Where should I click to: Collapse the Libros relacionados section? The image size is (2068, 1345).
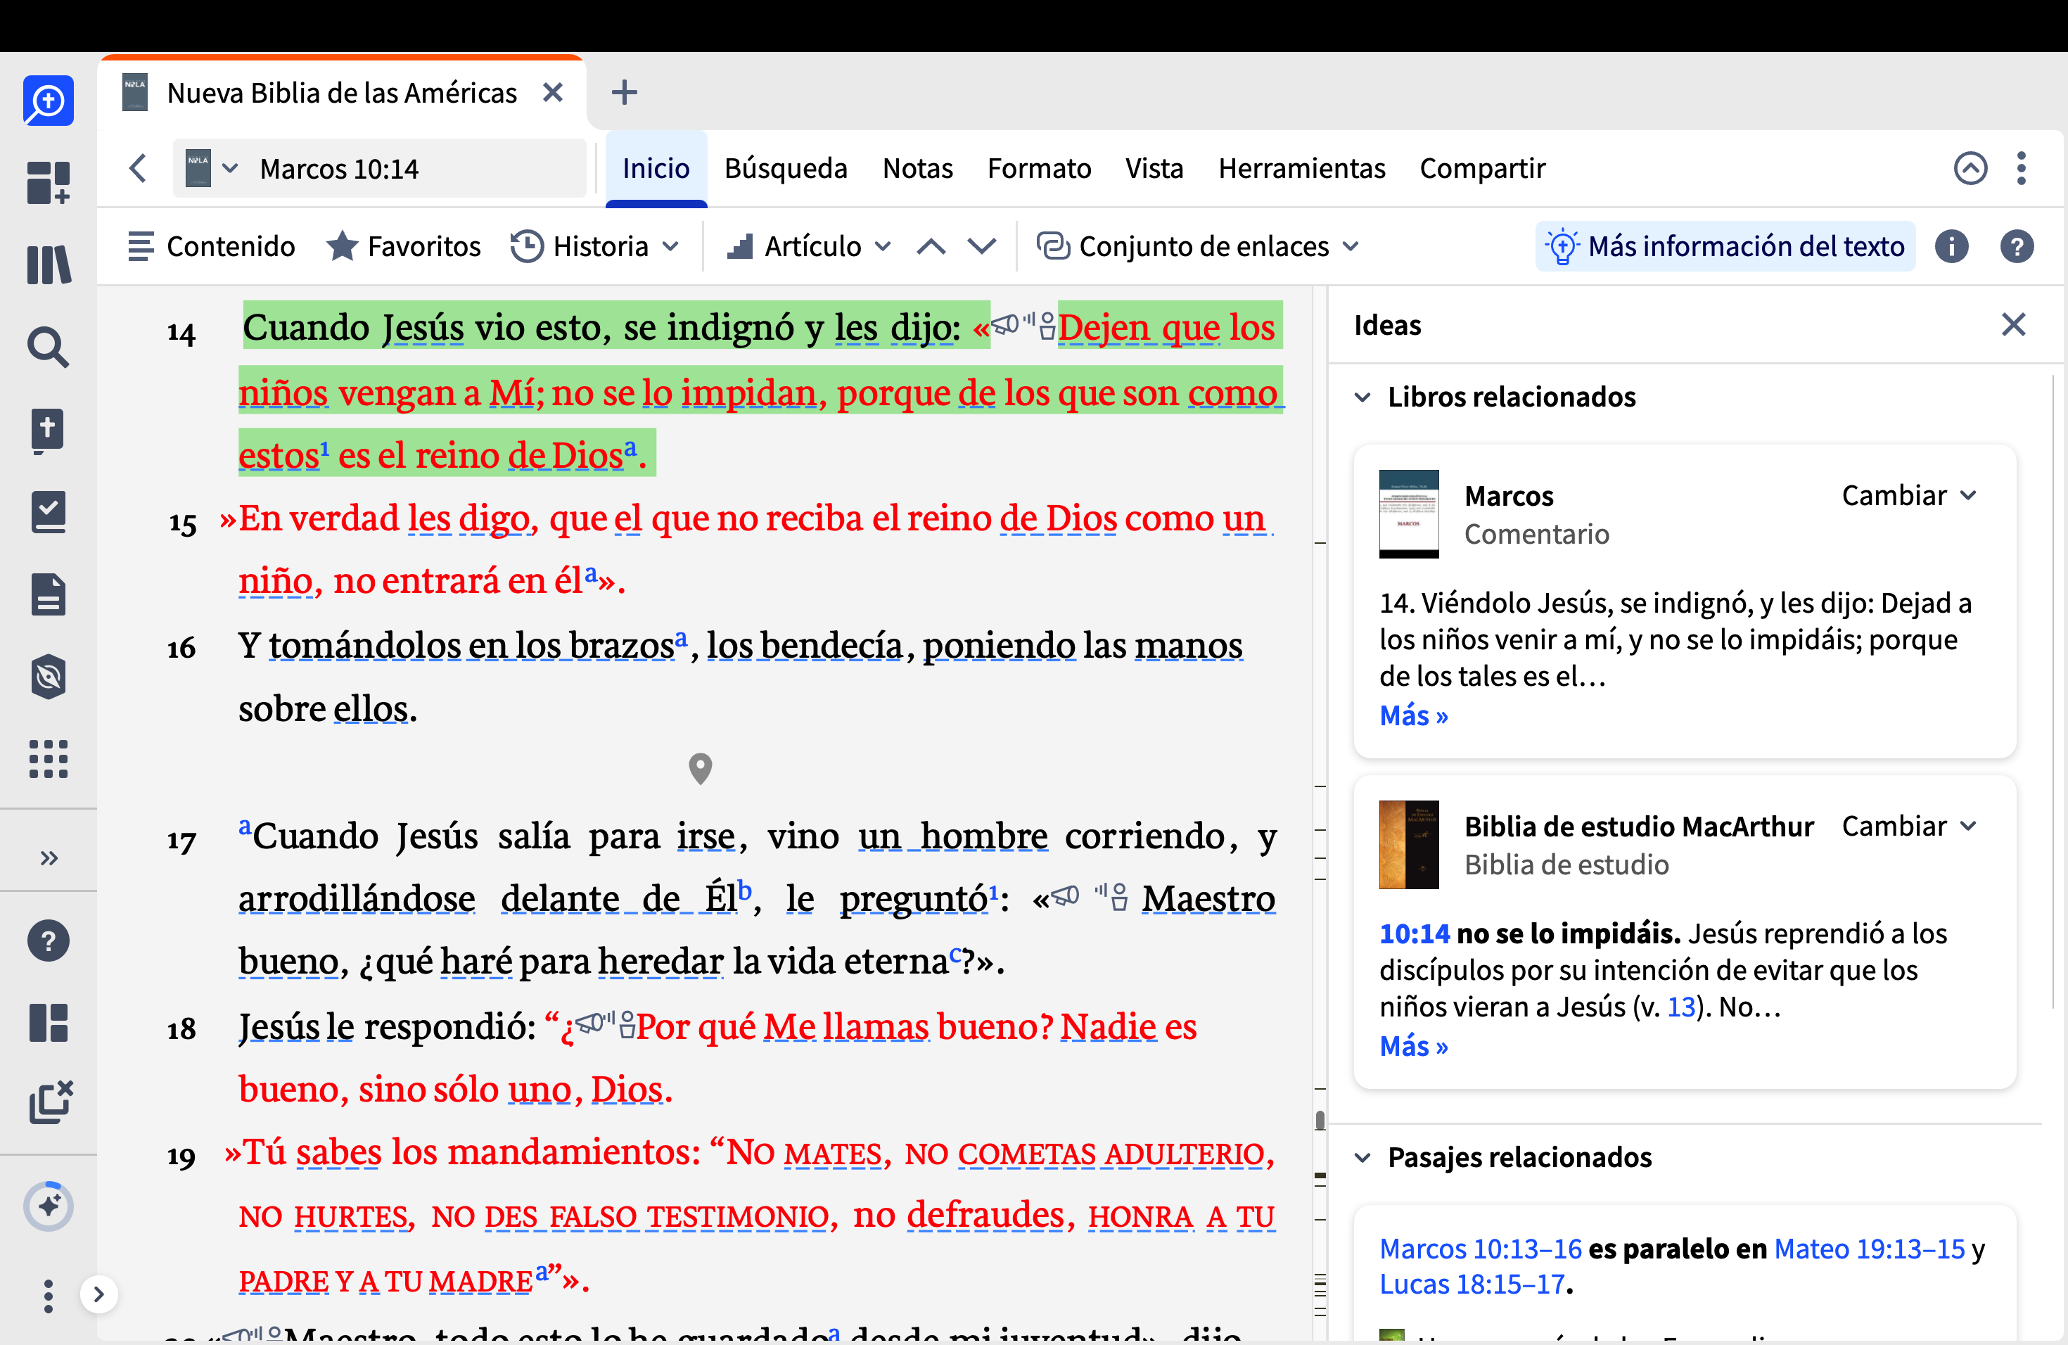1362,397
